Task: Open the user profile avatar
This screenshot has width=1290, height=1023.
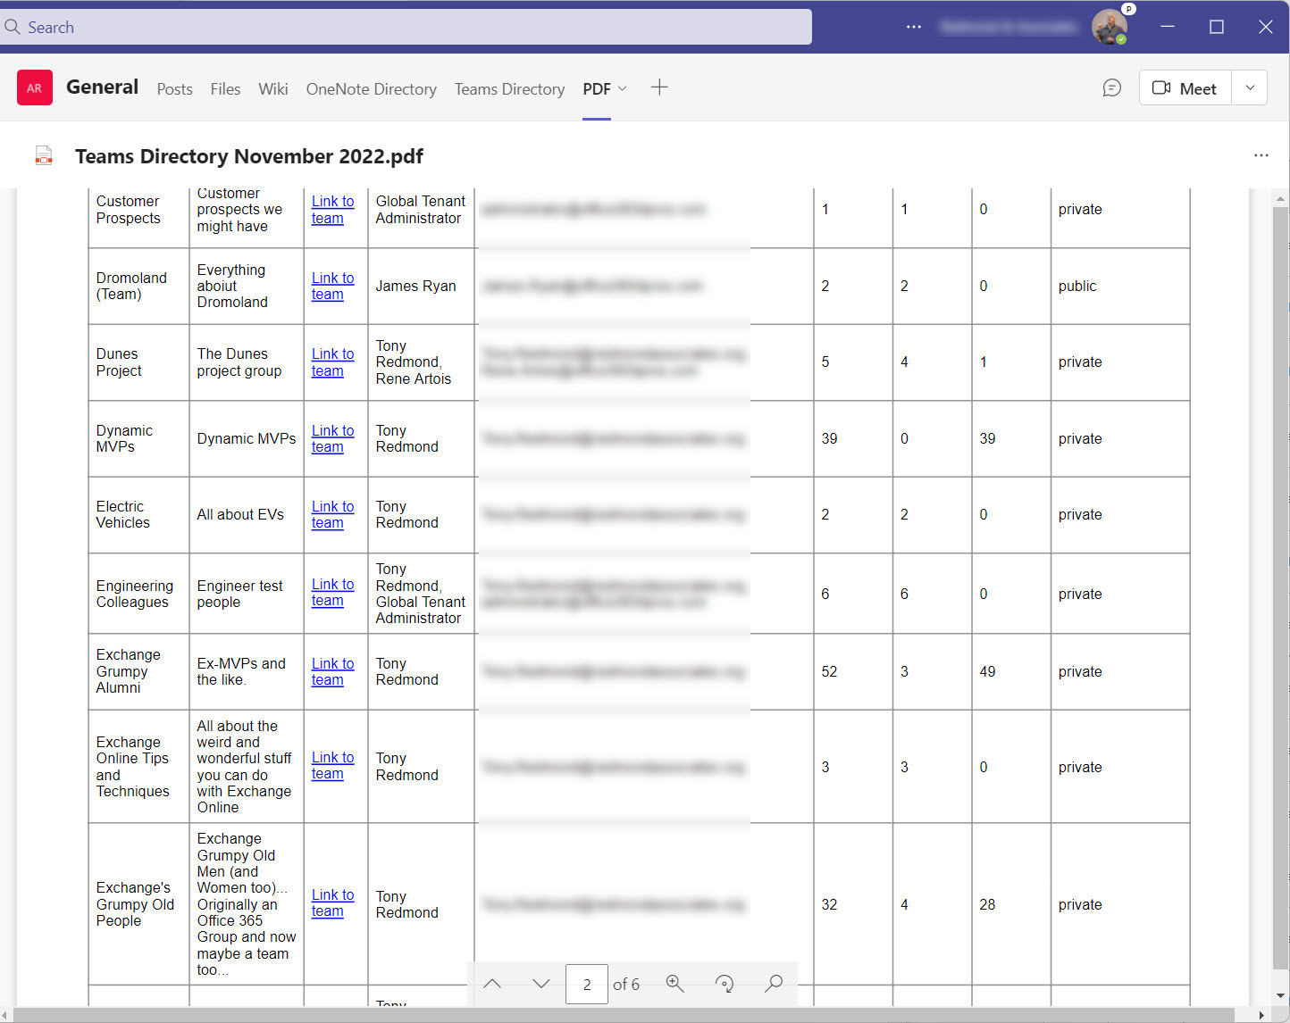Action: (x=1109, y=27)
